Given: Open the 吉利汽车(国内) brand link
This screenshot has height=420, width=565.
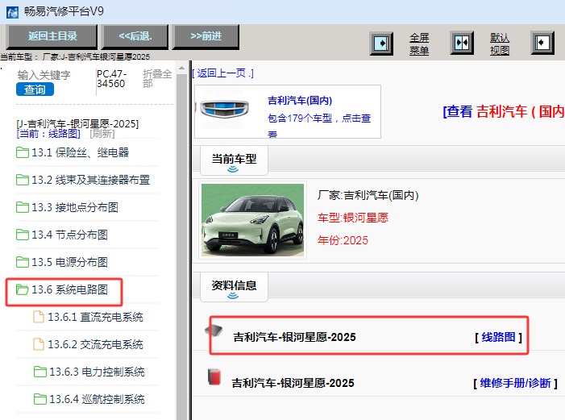Looking at the screenshot, I should tap(300, 100).
